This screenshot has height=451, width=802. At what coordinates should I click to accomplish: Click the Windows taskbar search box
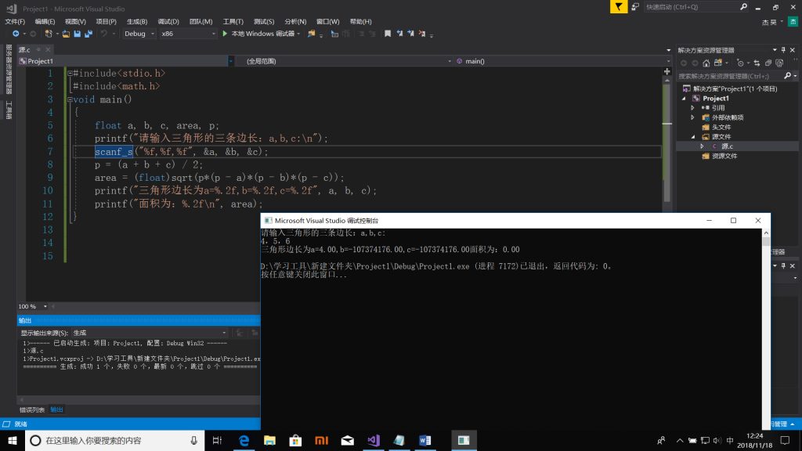114,440
